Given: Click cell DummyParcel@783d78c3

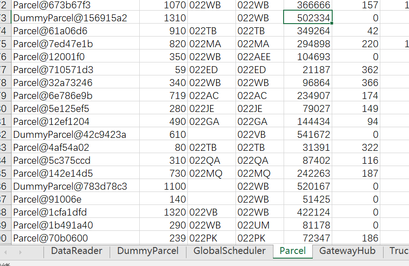Looking at the screenshot, I should click(x=75, y=186).
